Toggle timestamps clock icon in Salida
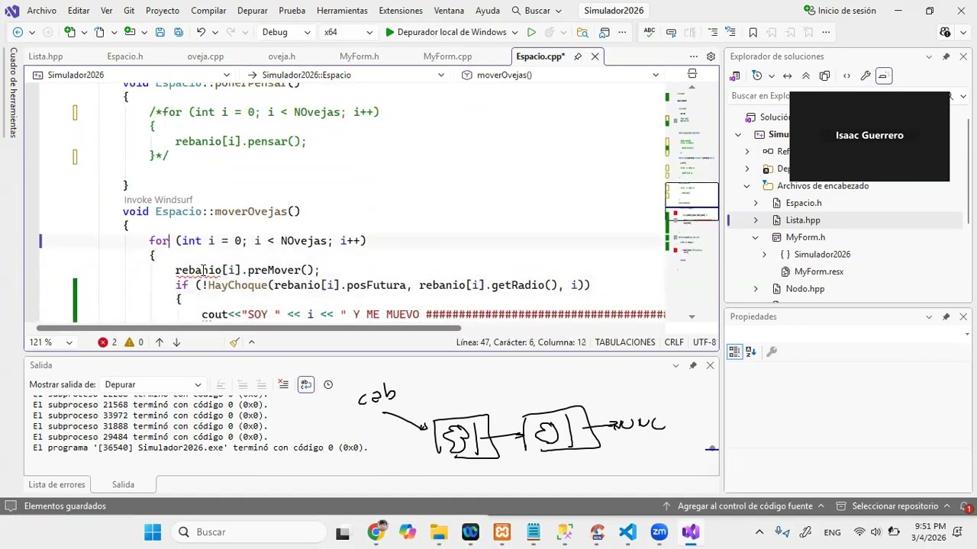 pyautogui.click(x=328, y=384)
